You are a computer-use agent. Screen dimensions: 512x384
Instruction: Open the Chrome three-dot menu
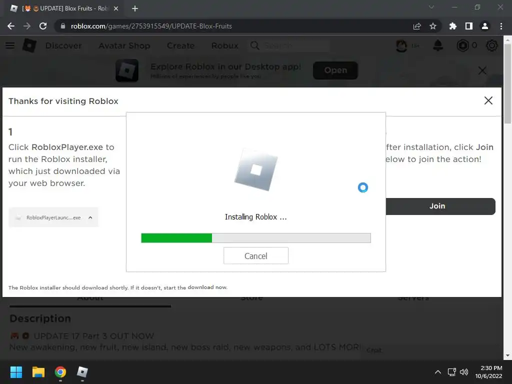click(501, 26)
